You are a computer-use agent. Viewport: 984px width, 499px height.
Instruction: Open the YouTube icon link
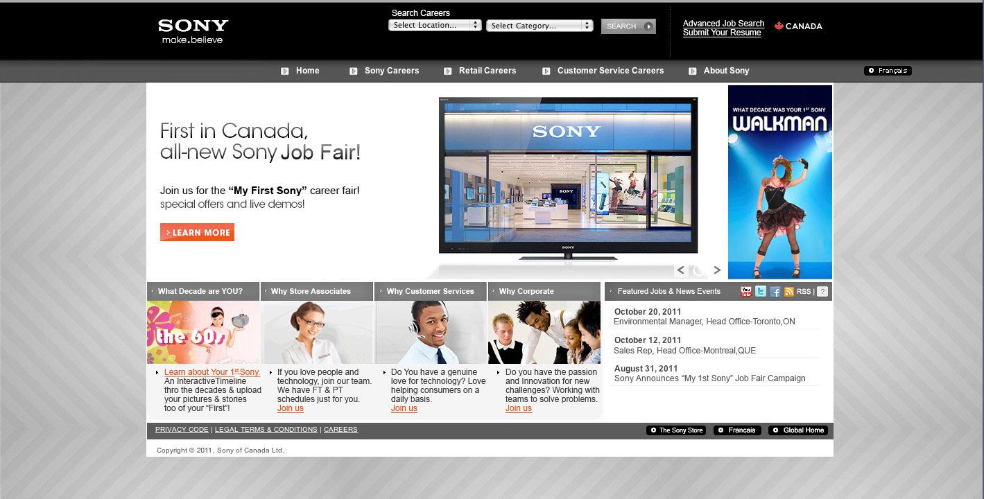click(x=746, y=292)
